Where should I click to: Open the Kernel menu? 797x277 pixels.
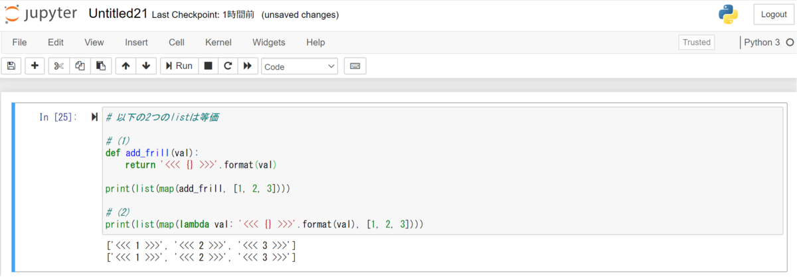tap(219, 42)
